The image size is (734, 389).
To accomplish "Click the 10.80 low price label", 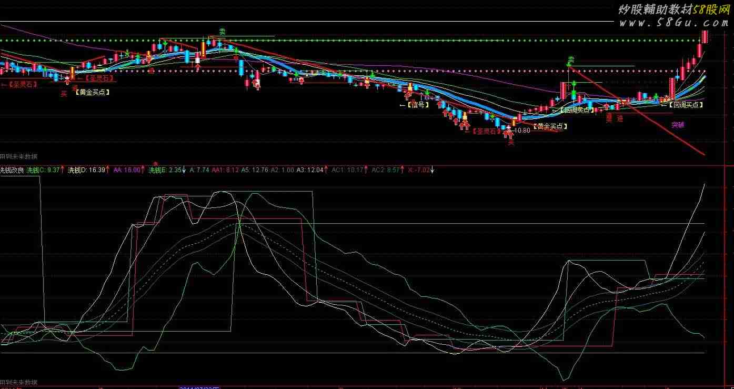I will coord(522,130).
